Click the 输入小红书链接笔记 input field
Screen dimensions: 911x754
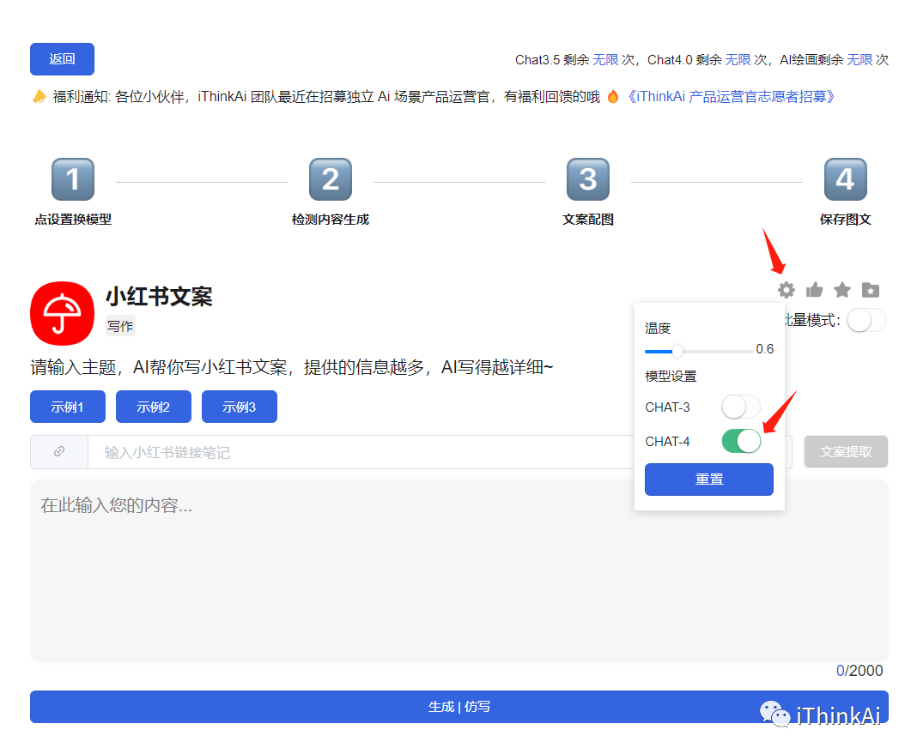pos(258,452)
